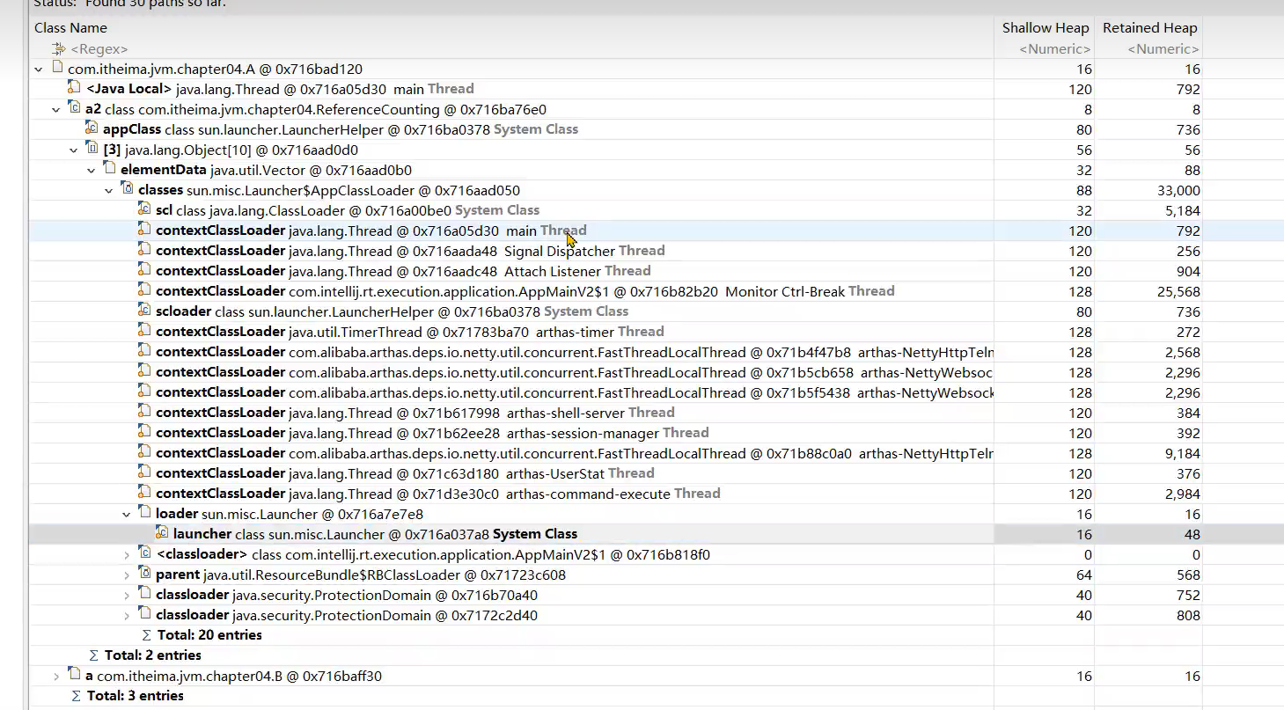Click retained heap value 33,000
Image resolution: width=1284 pixels, height=710 pixels.
point(1178,191)
